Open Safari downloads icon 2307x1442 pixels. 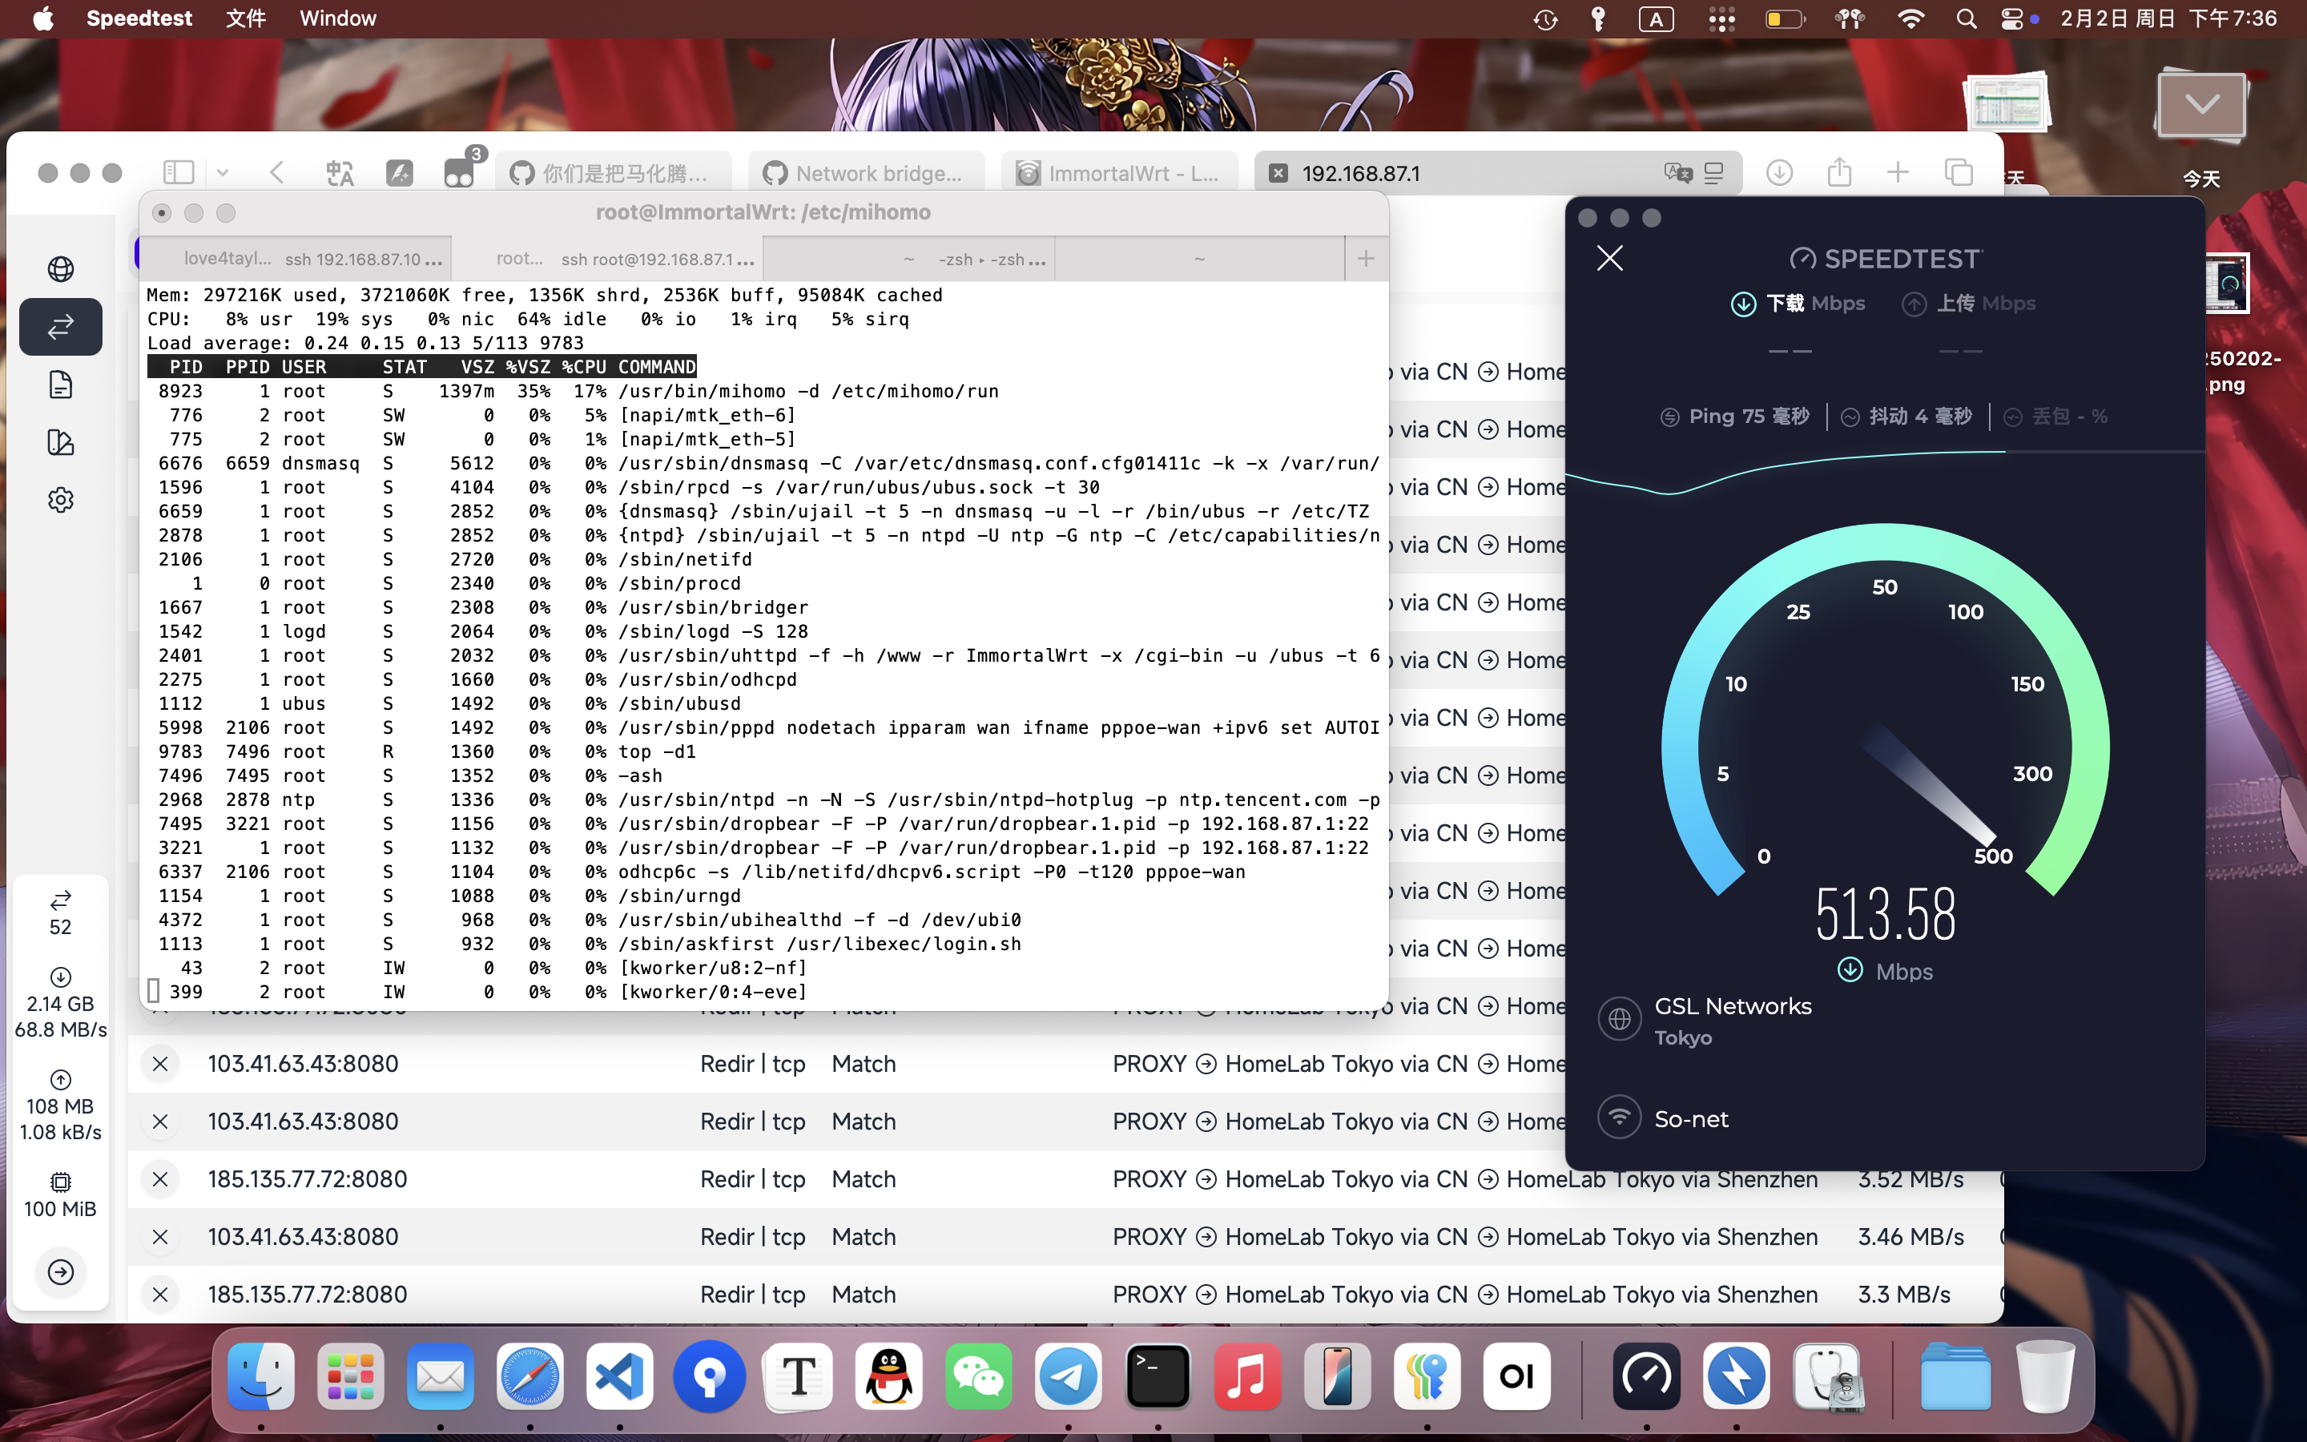point(1779,172)
